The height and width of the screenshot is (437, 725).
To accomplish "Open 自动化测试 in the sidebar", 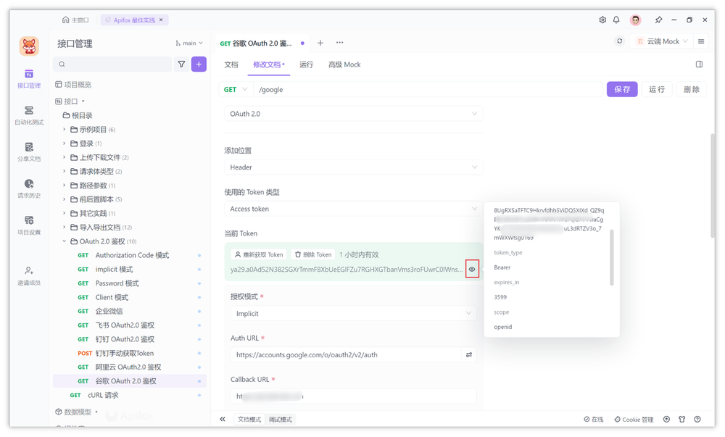I will tap(29, 115).
